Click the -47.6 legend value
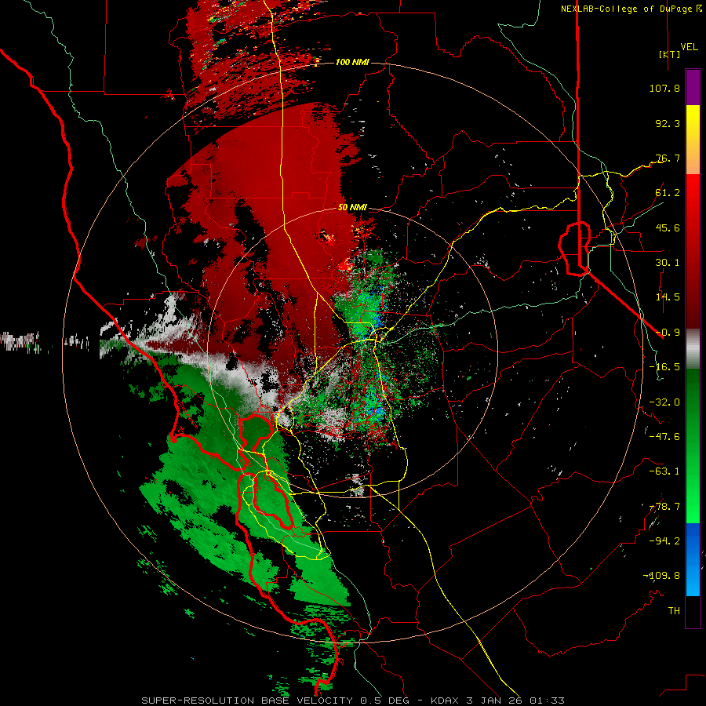The width and height of the screenshot is (706, 706). pos(664,437)
